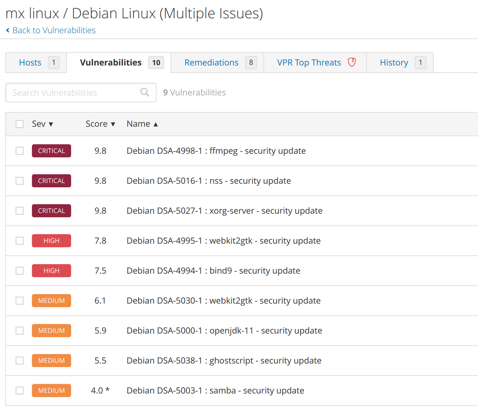This screenshot has height=413, width=478.
Task: Switch to the Hosts tab
Action: [x=30, y=62]
